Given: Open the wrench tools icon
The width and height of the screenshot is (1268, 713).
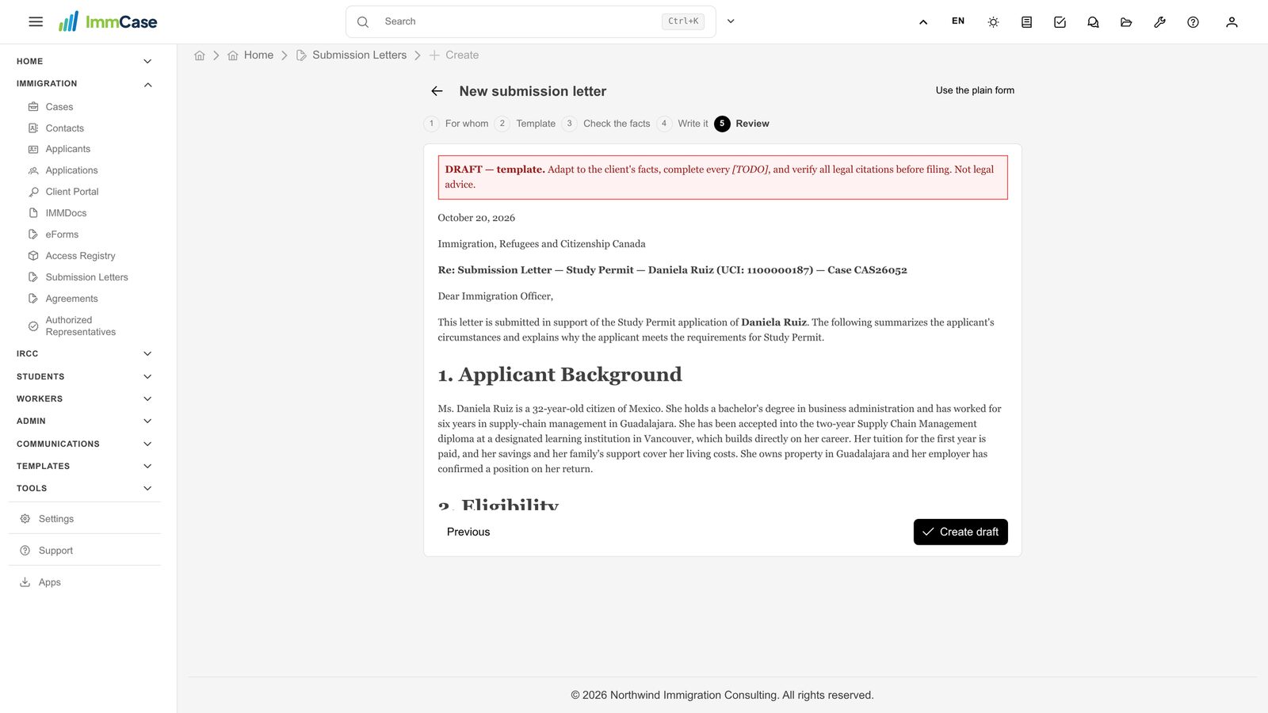Looking at the screenshot, I should tap(1159, 22).
